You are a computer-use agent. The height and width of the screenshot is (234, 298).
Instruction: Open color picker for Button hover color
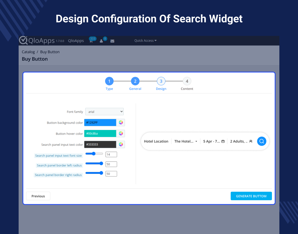click(x=121, y=133)
